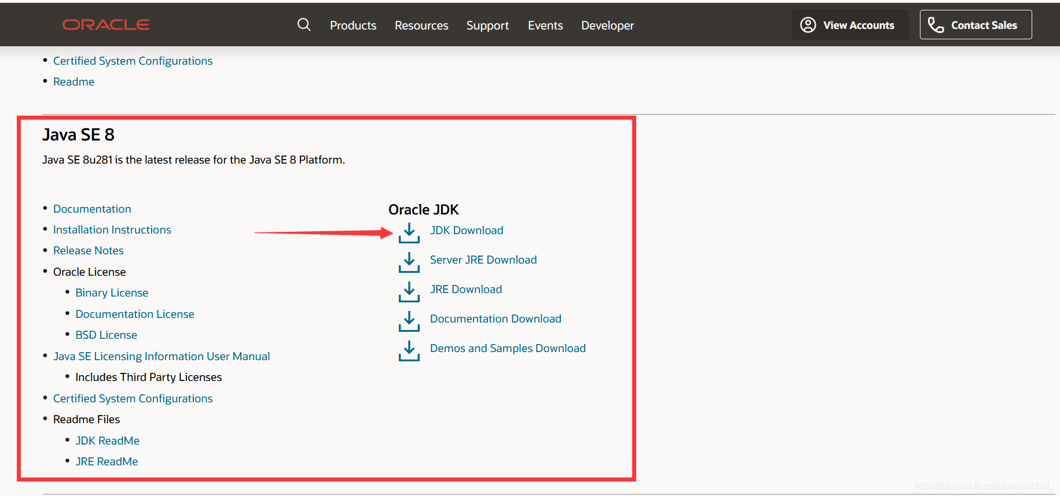Open the JDK ReadMe link
Screen dimensions: 1060x496
coord(108,441)
